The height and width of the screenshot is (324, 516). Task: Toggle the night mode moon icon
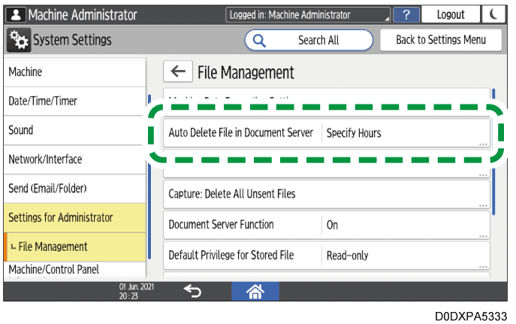(x=492, y=15)
